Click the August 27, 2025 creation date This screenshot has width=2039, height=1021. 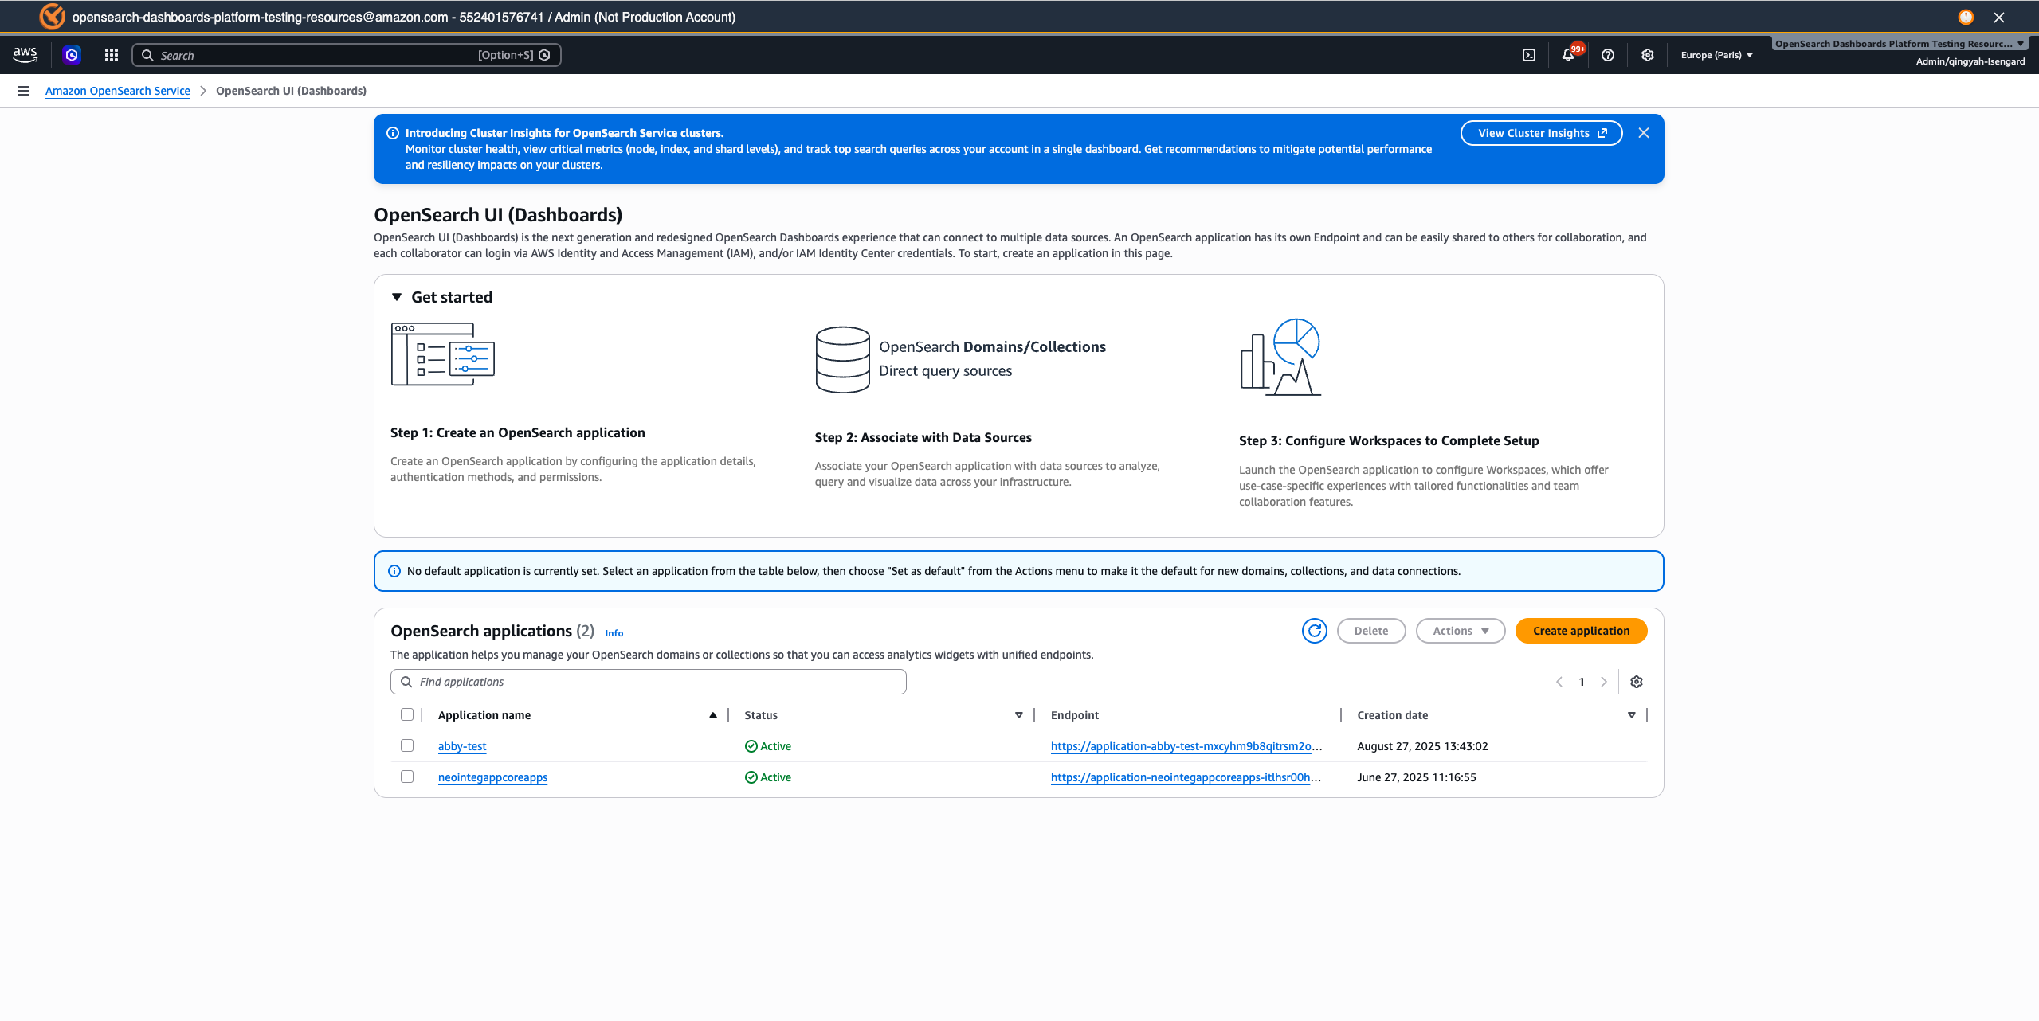coord(1423,746)
